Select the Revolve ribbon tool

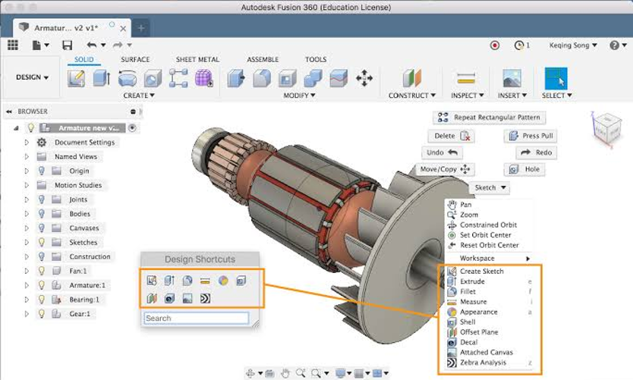[x=128, y=78]
